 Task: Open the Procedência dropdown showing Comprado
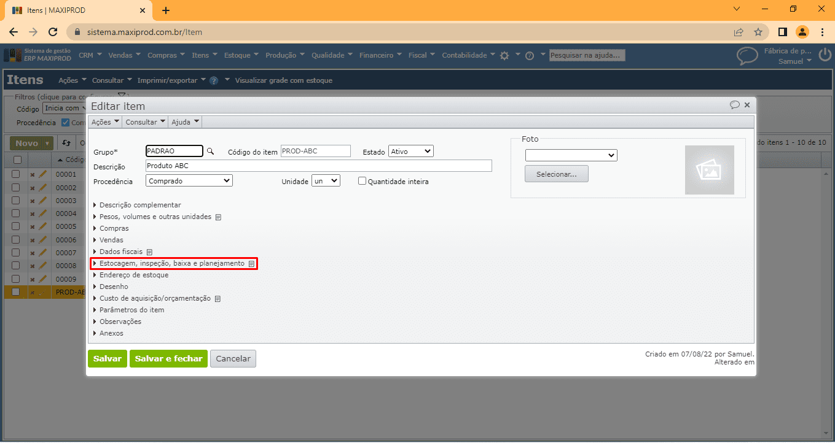(189, 181)
